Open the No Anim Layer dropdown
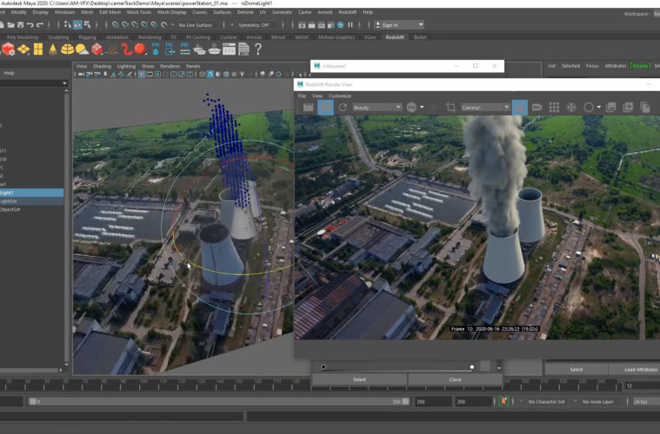This screenshot has width=660, height=434. click(x=600, y=402)
